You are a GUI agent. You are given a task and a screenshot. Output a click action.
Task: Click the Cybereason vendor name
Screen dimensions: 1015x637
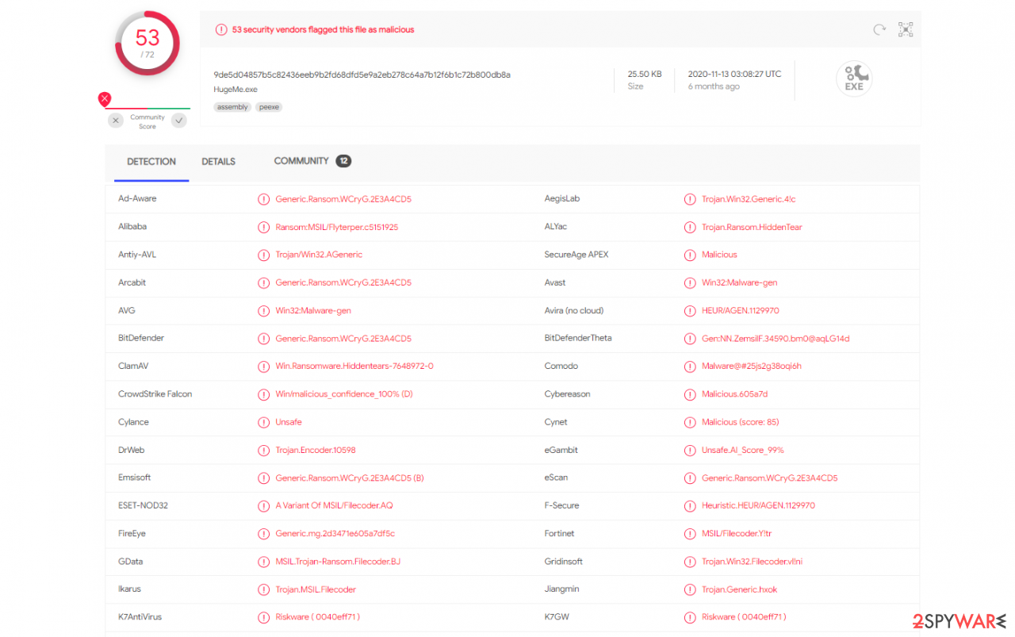(567, 394)
